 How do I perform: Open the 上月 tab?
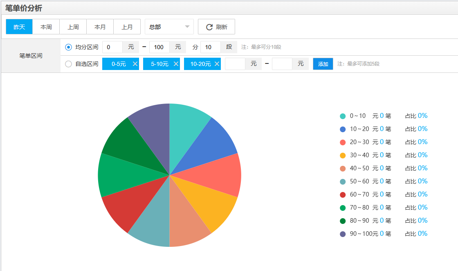pyautogui.click(x=127, y=27)
